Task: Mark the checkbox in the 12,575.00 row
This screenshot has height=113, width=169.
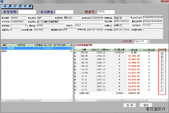Action: [162, 80]
